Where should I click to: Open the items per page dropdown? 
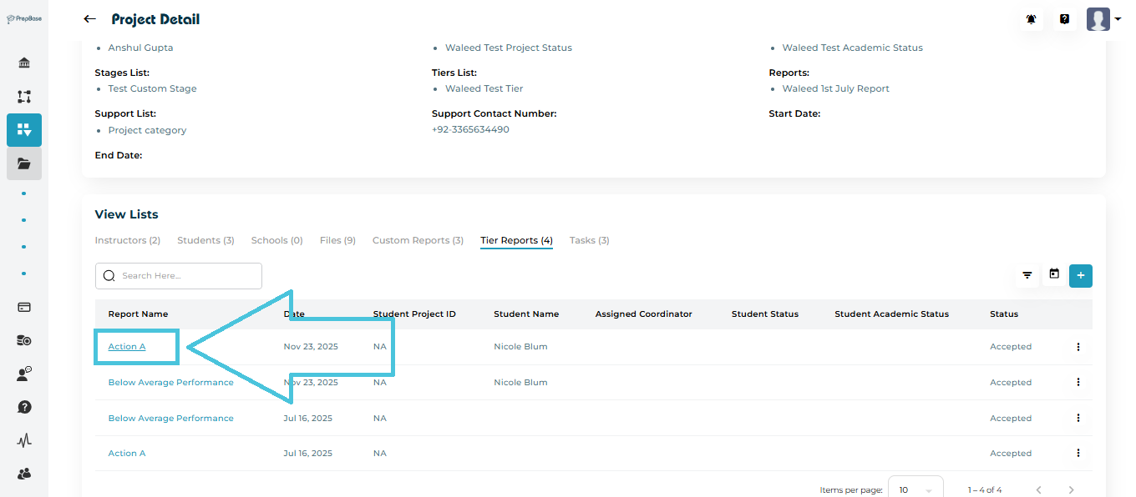915,489
